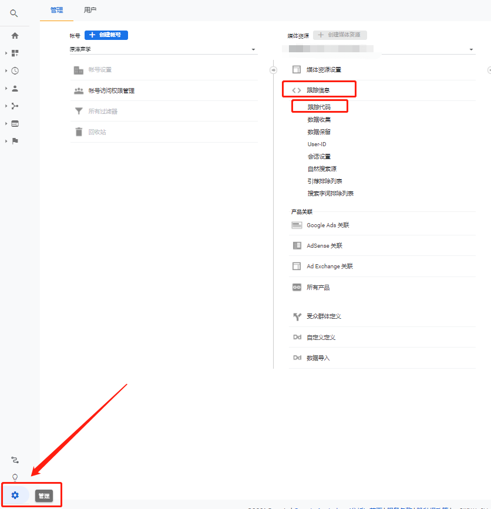491x509 pixels.
Task: Open 会话设置 submenu item
Action: (319, 157)
